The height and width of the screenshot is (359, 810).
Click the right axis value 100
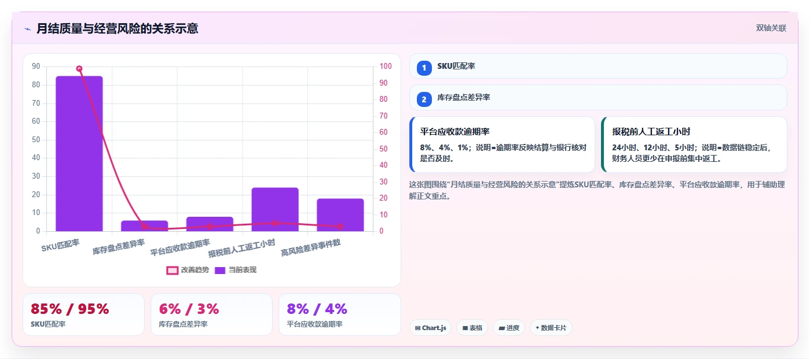(386, 66)
